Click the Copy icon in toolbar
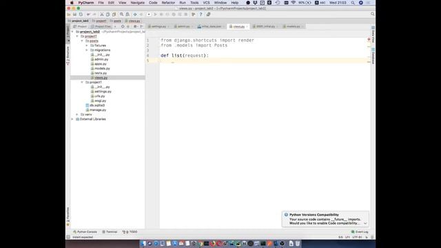Screen dimensions: 441x248 [107, 14]
